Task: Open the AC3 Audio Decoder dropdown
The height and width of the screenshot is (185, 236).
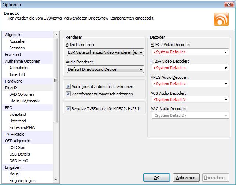Action: (x=190, y=100)
